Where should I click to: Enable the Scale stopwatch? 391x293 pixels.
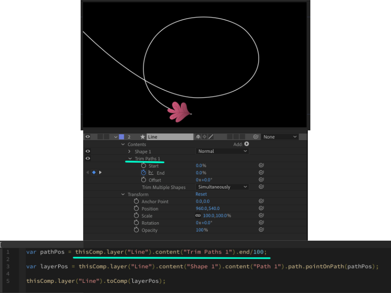tap(136, 215)
